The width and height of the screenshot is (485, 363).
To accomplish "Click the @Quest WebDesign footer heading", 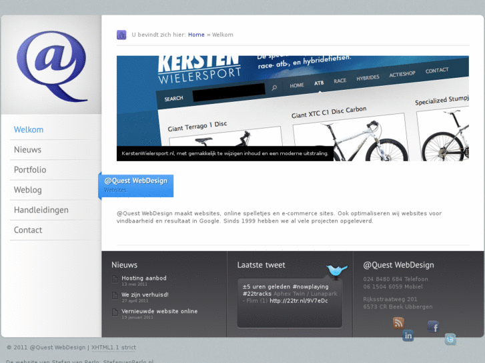I will pyautogui.click(x=398, y=265).
